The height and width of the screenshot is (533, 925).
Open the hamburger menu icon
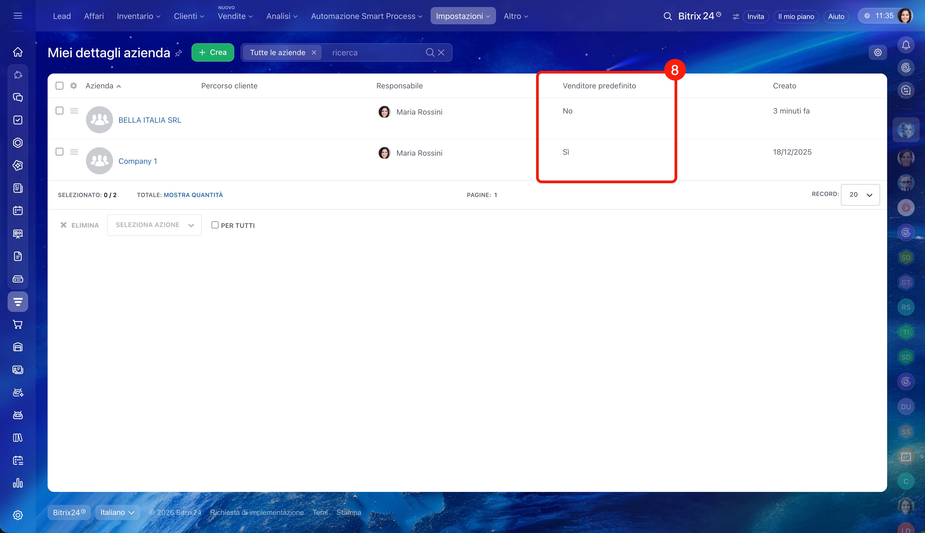point(18,16)
